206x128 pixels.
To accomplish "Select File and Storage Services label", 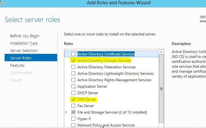I will tap(112, 112).
